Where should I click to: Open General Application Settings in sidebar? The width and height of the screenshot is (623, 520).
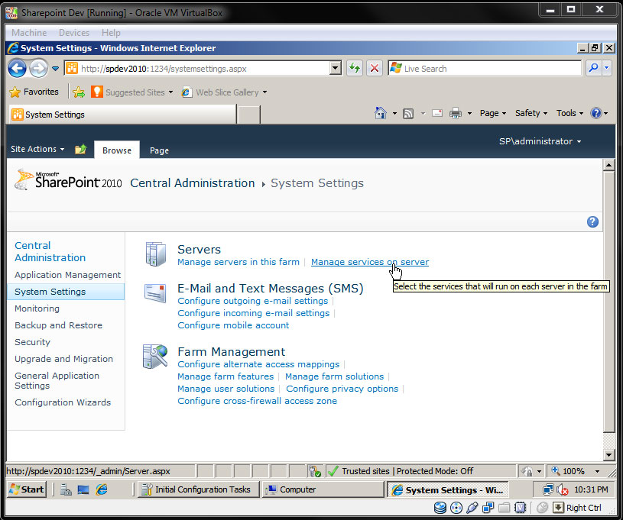[x=57, y=380]
